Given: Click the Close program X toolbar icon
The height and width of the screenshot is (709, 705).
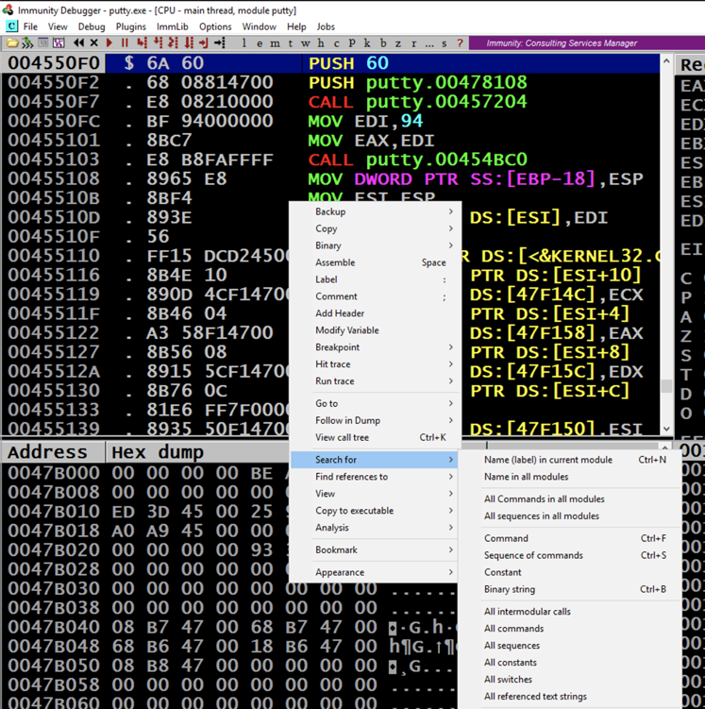Looking at the screenshot, I should (94, 43).
